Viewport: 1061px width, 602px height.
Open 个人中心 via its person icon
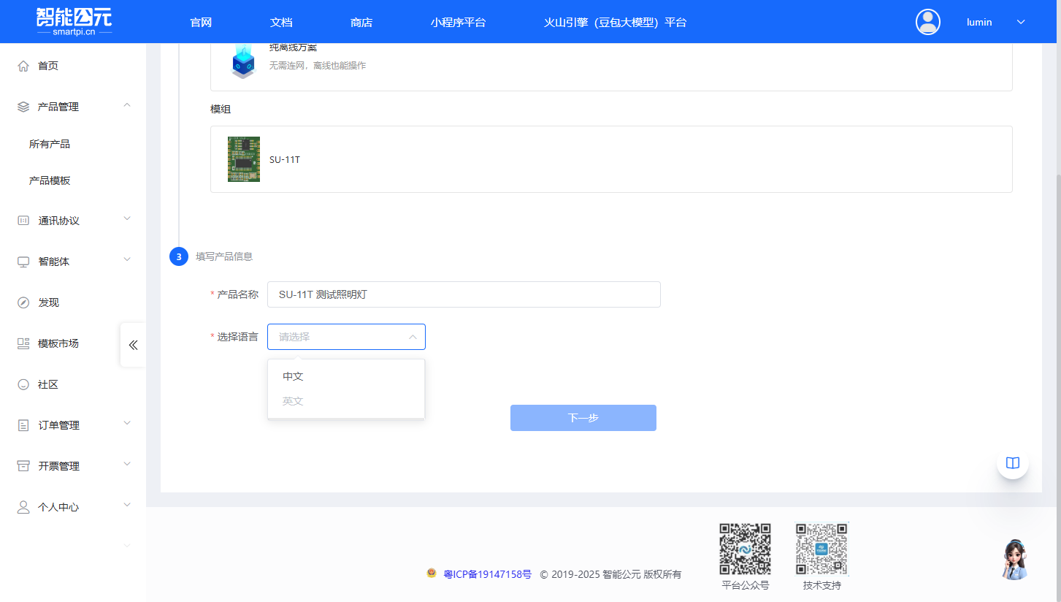click(22, 506)
